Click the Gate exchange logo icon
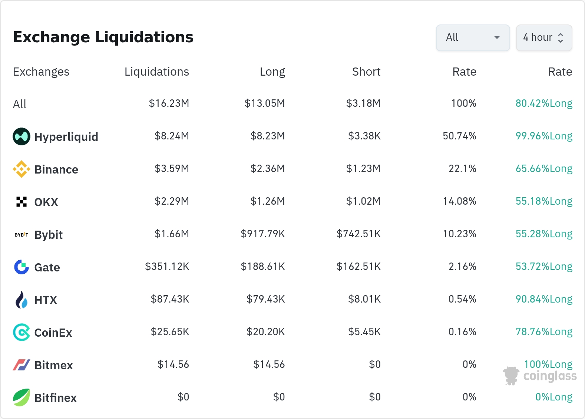The width and height of the screenshot is (585, 419). tap(22, 267)
